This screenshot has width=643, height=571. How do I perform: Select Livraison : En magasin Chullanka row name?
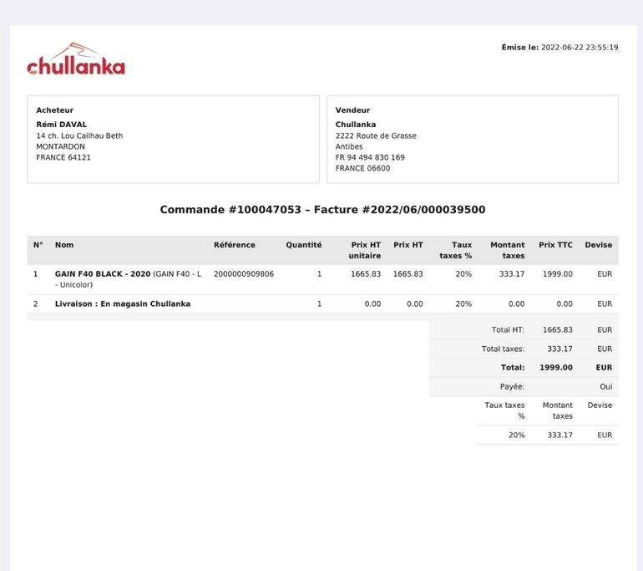click(123, 303)
